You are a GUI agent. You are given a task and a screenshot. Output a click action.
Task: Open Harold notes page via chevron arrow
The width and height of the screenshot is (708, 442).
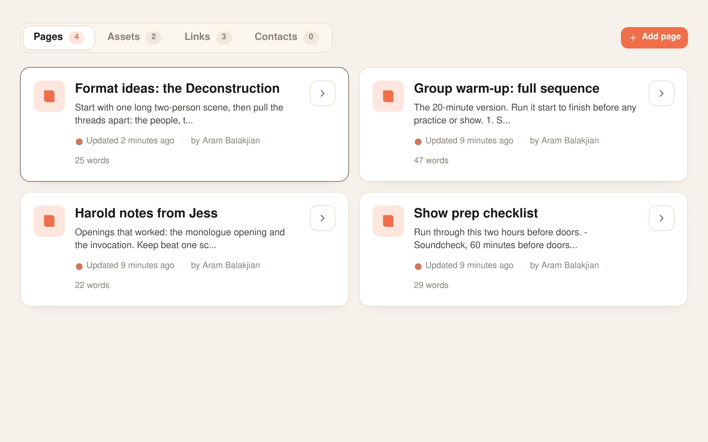(323, 218)
